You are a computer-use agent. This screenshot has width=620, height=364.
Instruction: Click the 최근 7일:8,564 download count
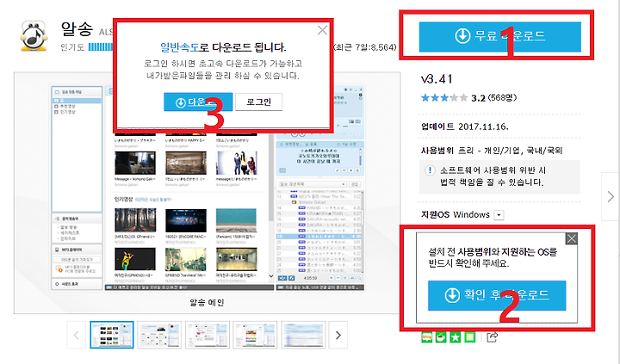tap(364, 47)
